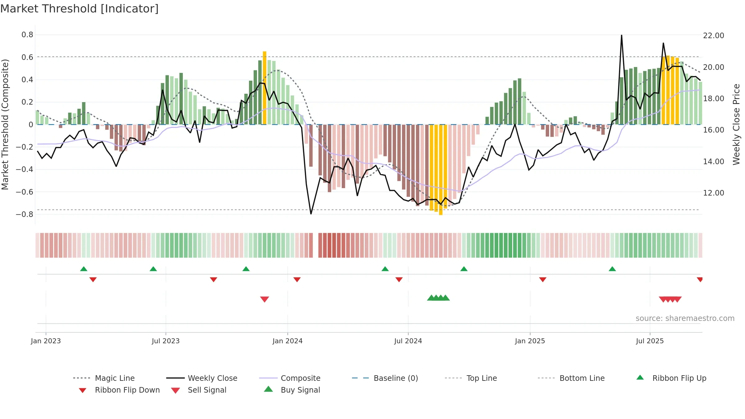Screen dimensions: 745x419
Task: Click the 0.8 composite axis label
Action: tap(27, 34)
